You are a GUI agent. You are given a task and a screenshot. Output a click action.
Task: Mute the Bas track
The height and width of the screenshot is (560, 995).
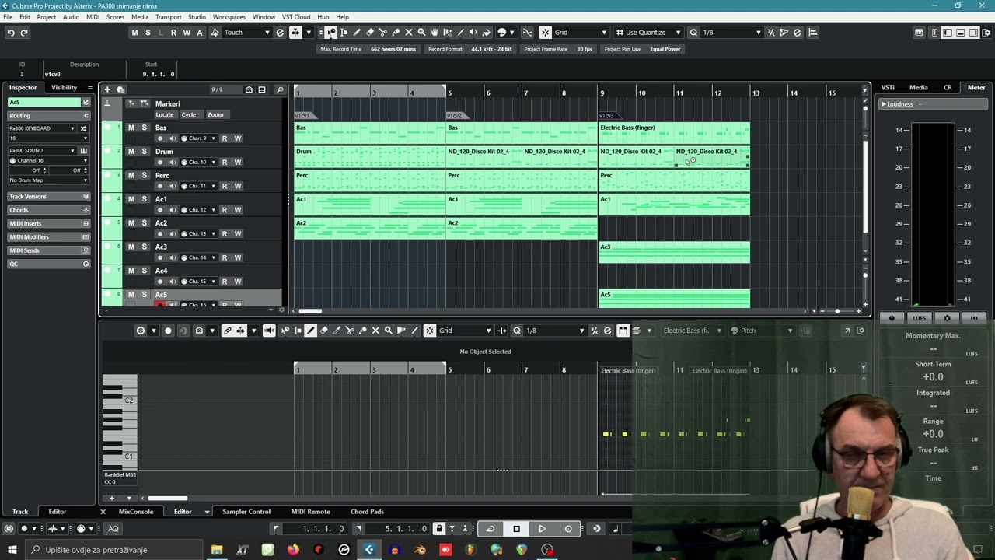pyautogui.click(x=131, y=128)
